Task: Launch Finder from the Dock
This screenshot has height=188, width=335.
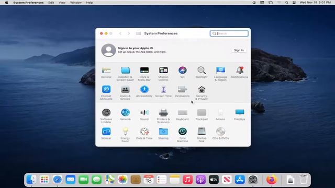Action: pos(31,180)
